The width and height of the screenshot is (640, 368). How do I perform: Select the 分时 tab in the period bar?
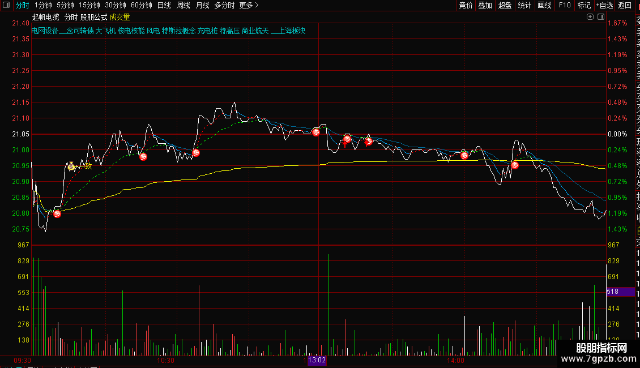[x=23, y=5]
